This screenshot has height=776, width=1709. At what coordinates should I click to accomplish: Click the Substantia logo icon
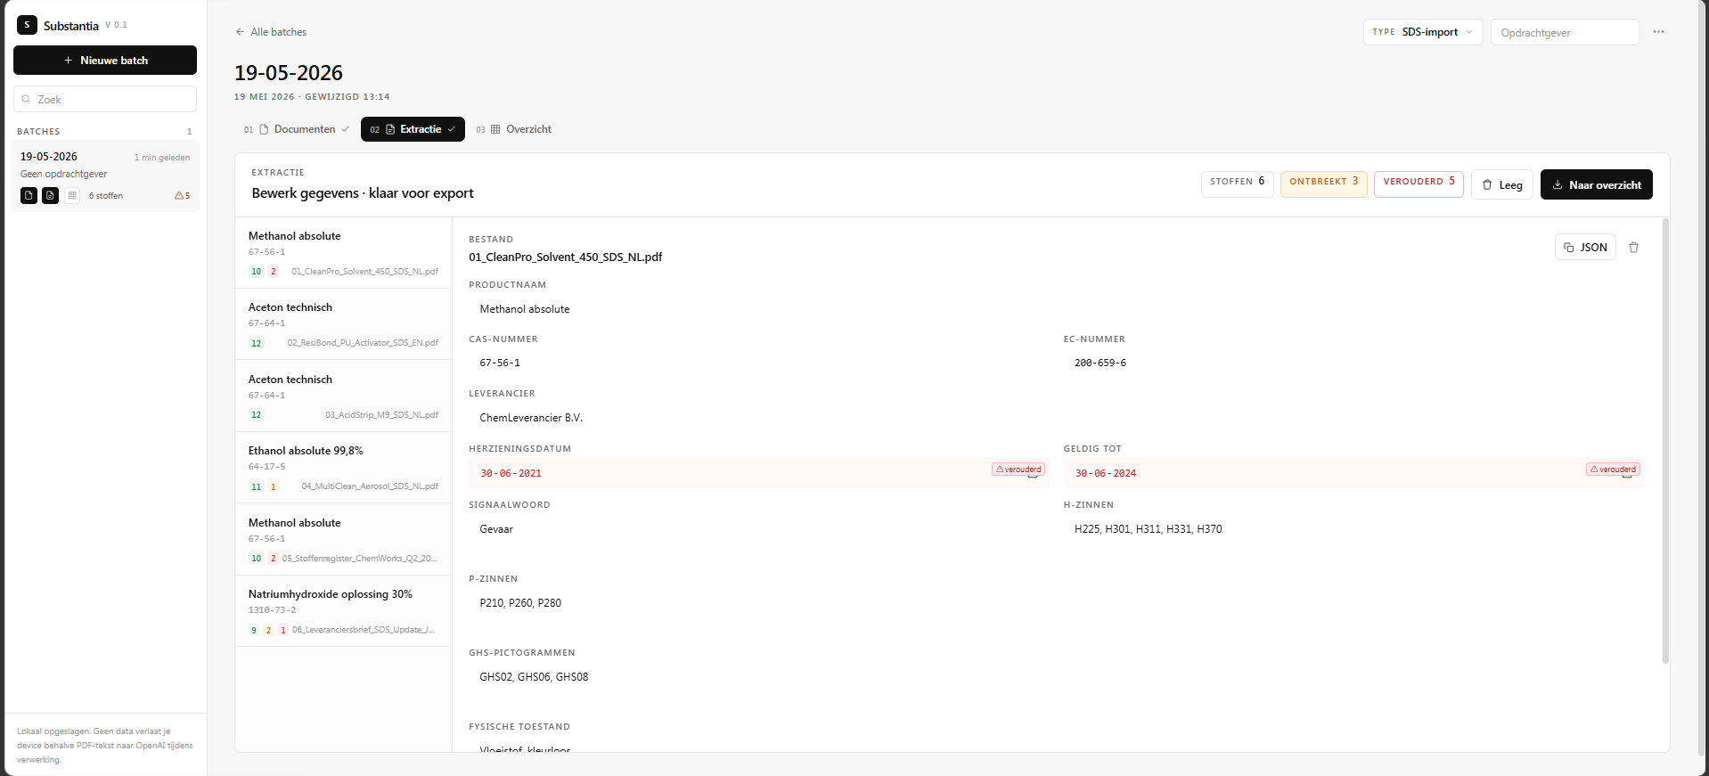[x=28, y=25]
